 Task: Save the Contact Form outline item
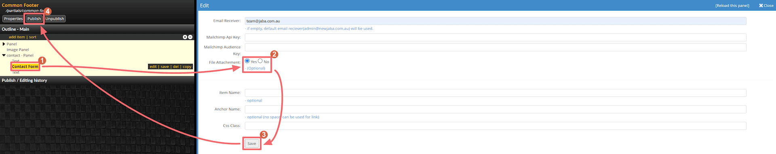click(165, 67)
